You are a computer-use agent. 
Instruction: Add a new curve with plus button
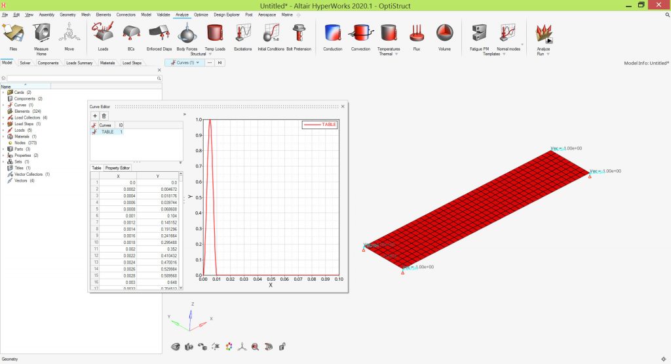(95, 116)
